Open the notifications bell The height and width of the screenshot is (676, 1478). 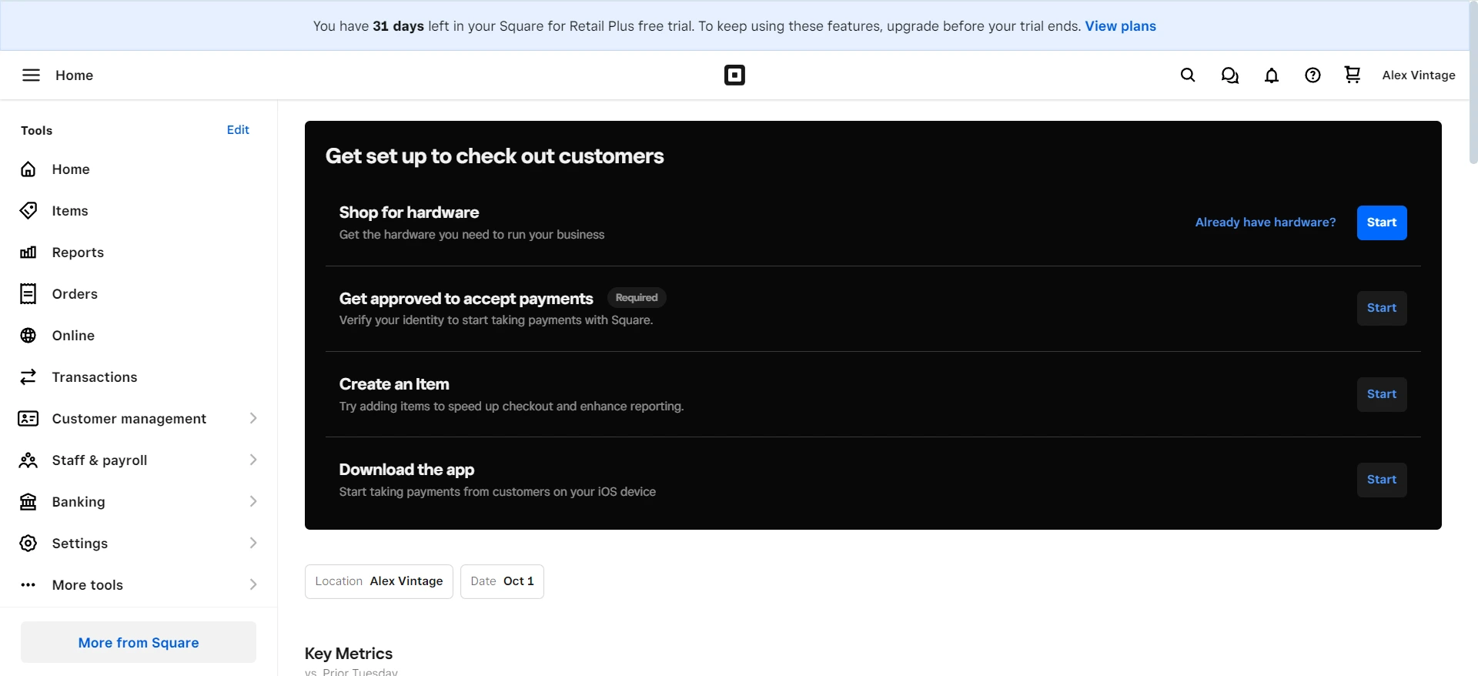[x=1272, y=75]
